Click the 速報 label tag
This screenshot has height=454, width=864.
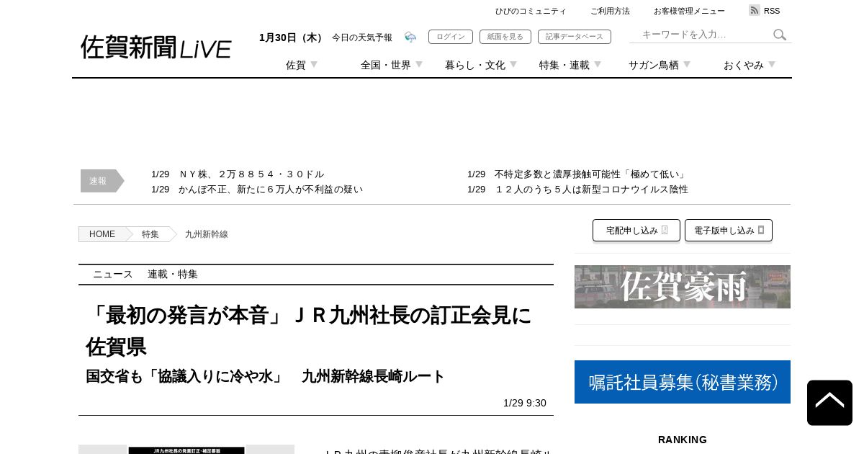(x=102, y=181)
